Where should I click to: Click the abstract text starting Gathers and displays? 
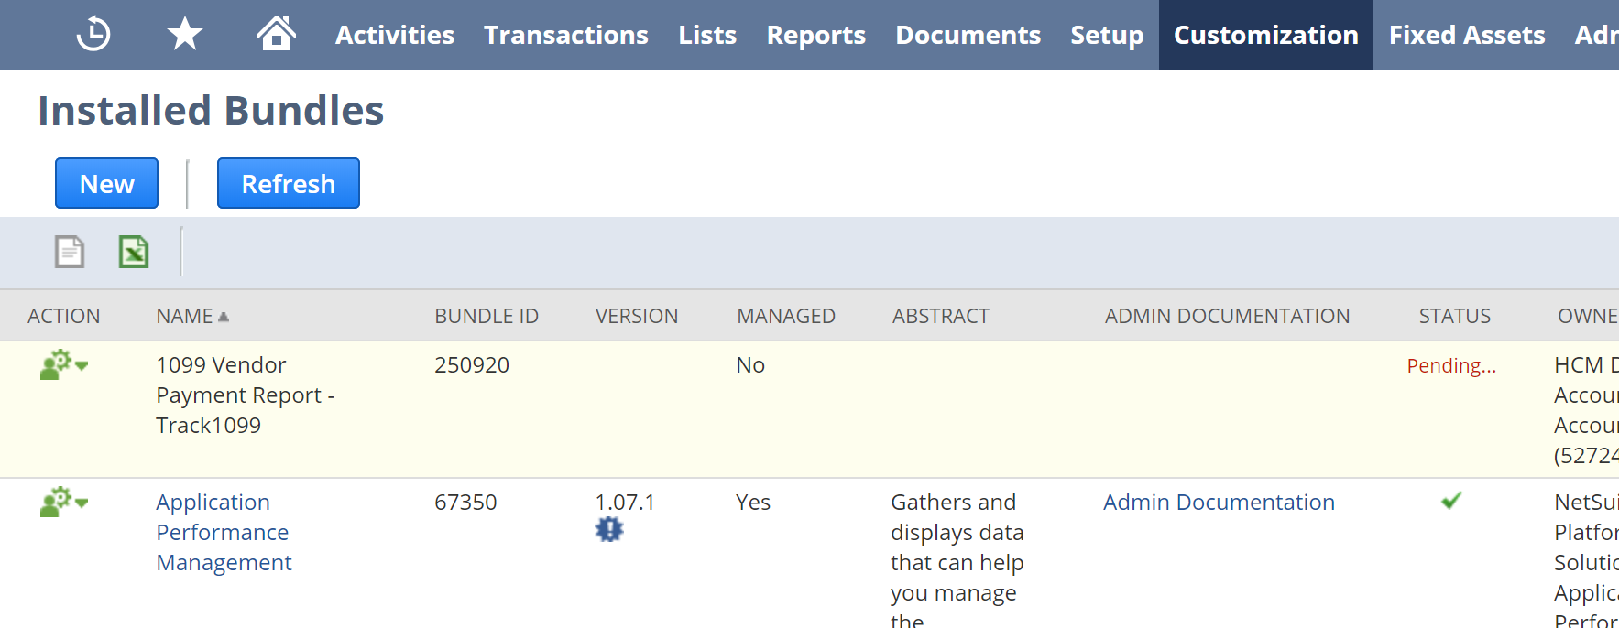[x=957, y=558]
